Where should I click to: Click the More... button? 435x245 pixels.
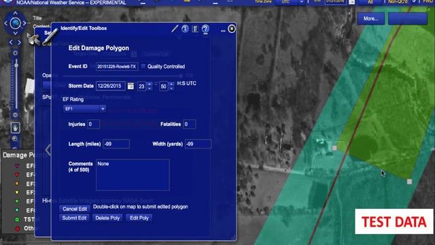[x=371, y=18]
